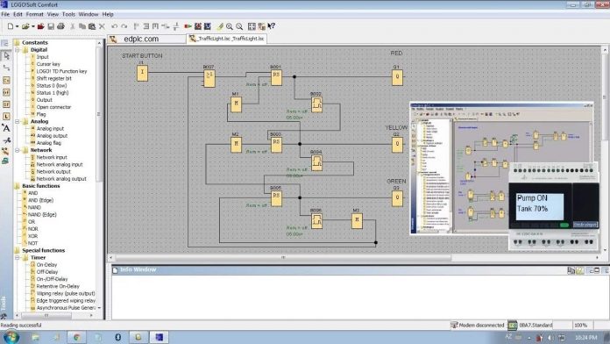Click the horizontal scrollbar under diagram

[283, 257]
